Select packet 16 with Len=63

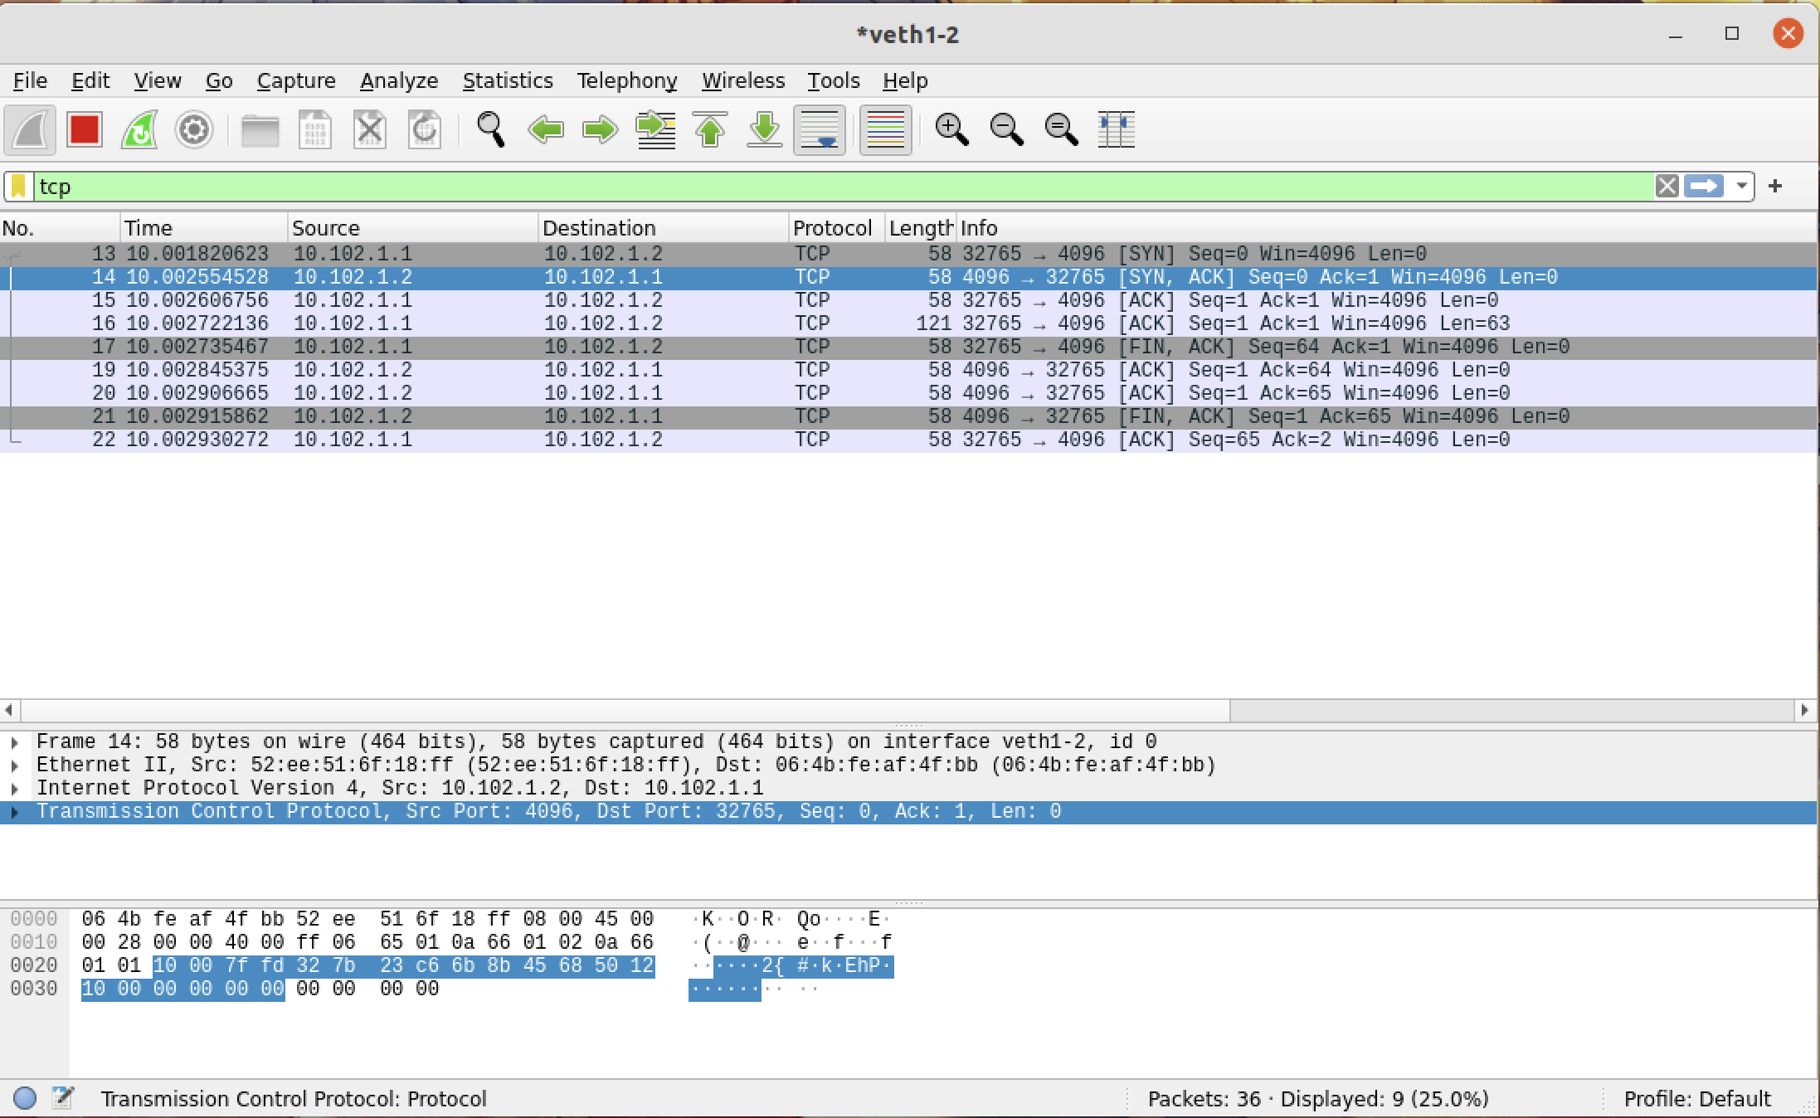click(x=908, y=323)
